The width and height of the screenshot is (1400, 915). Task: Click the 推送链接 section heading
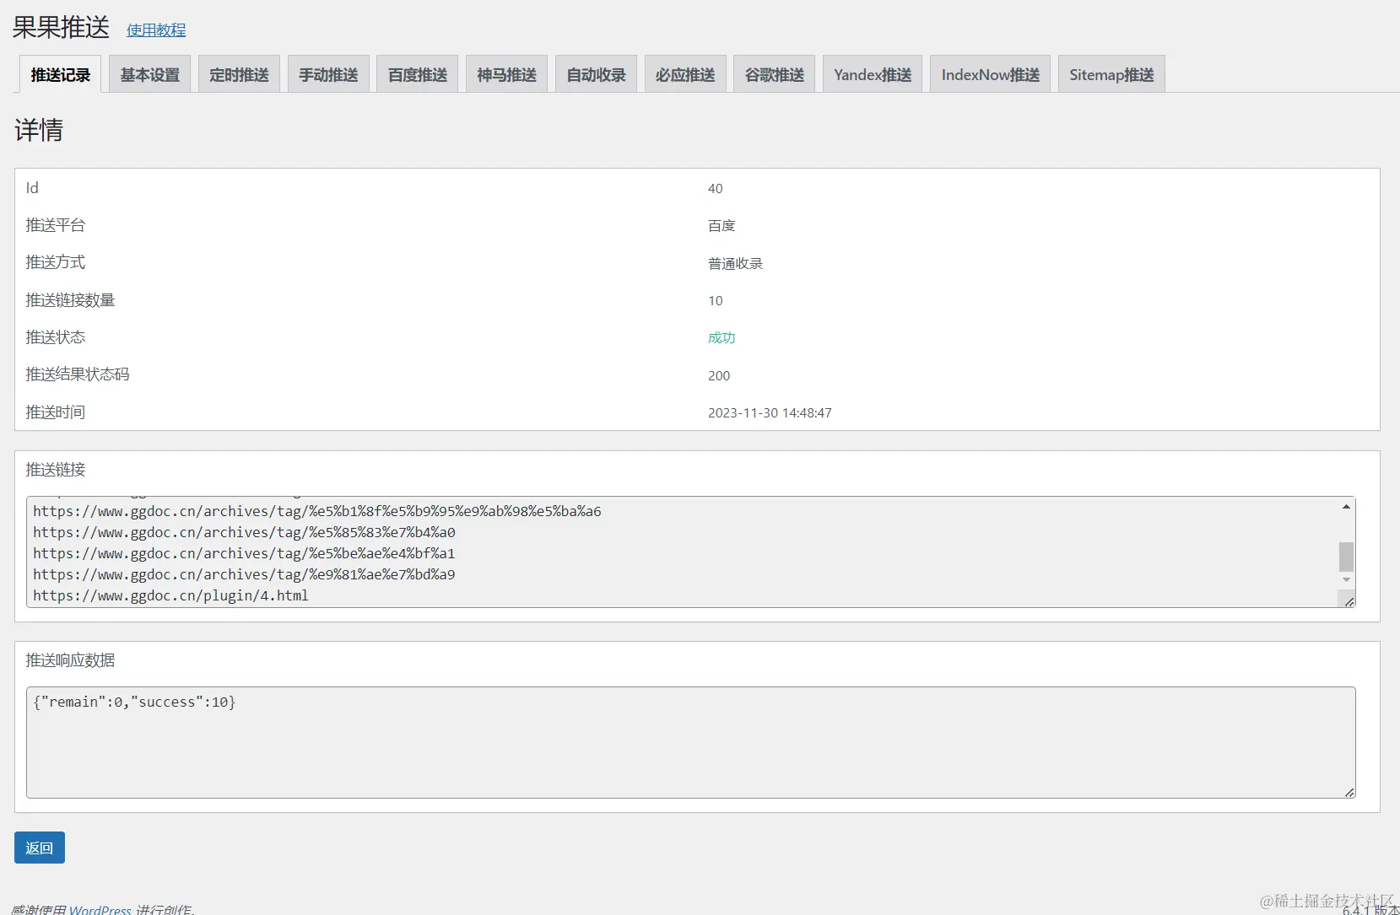pyautogui.click(x=56, y=470)
